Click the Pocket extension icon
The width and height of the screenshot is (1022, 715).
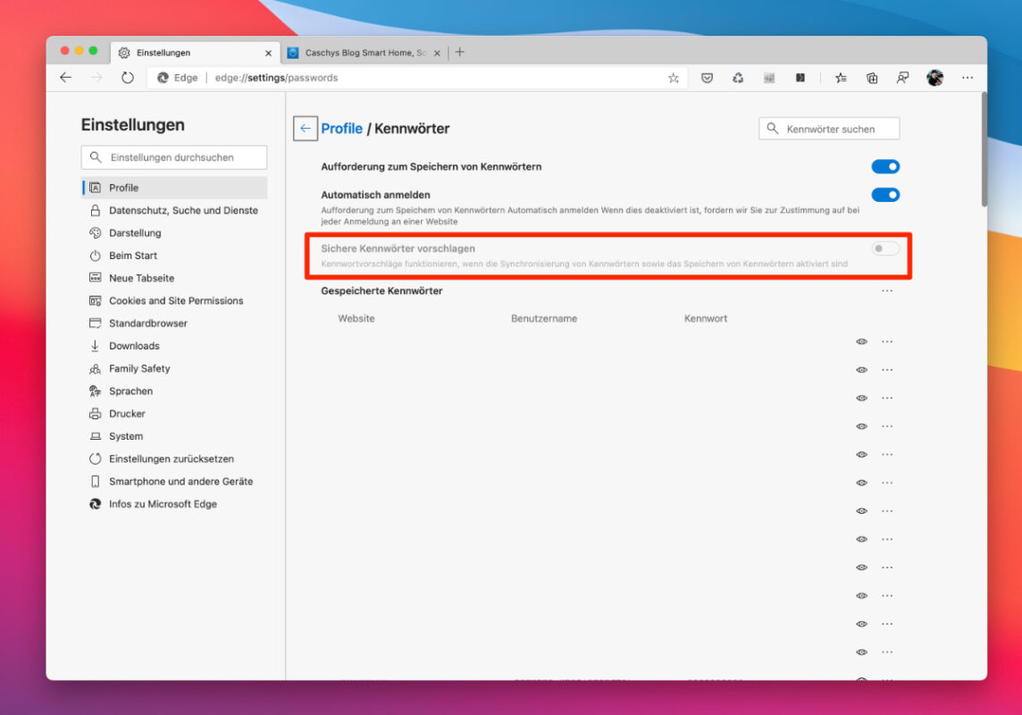tap(707, 78)
